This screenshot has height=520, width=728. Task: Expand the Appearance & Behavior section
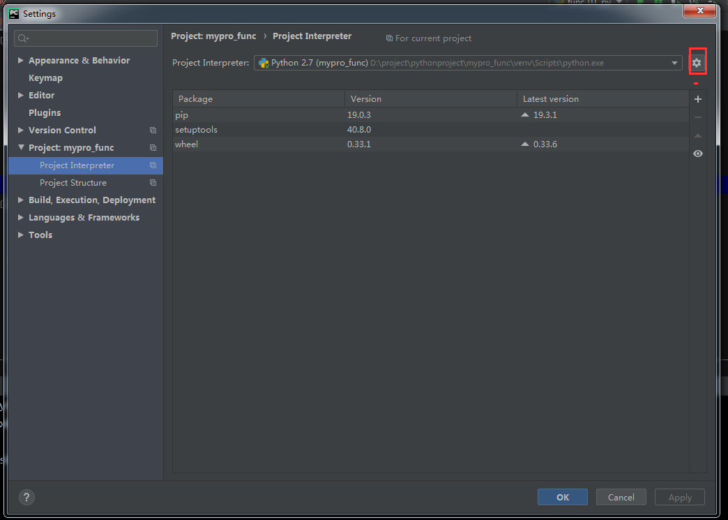[x=20, y=61]
